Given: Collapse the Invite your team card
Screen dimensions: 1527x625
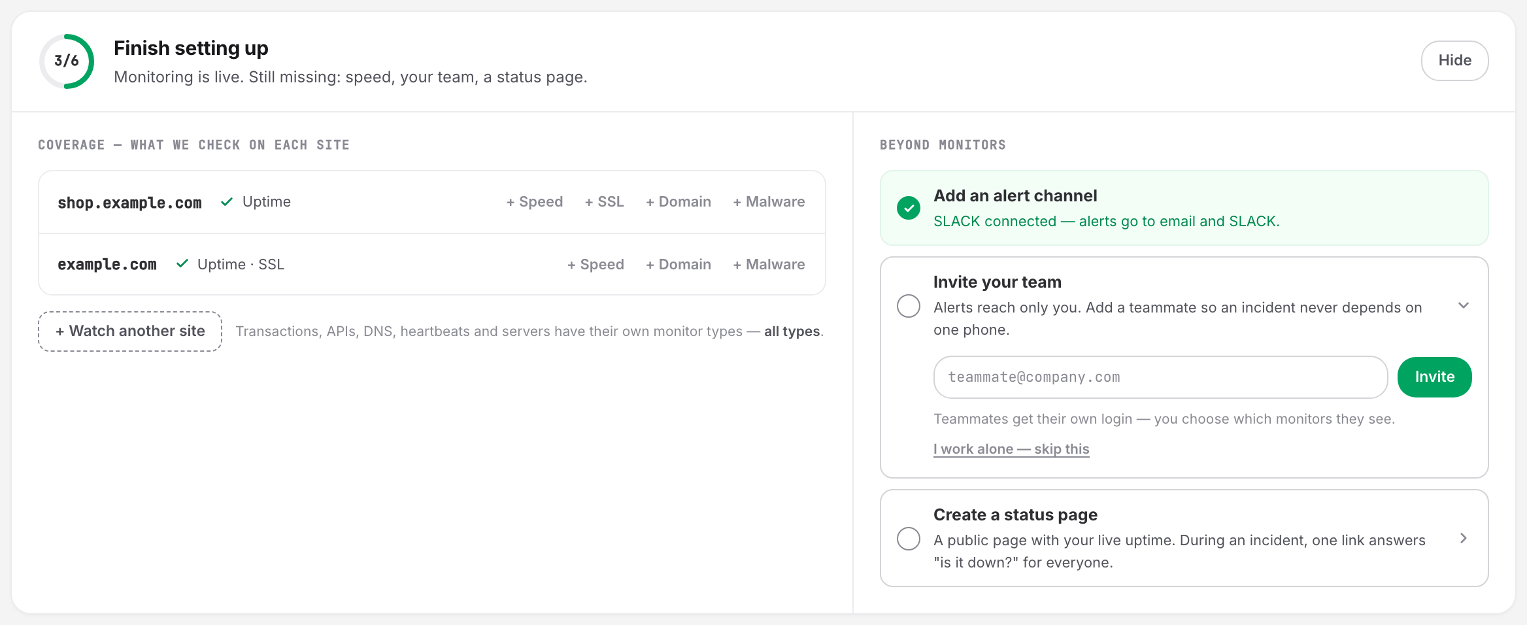Looking at the screenshot, I should (1464, 305).
